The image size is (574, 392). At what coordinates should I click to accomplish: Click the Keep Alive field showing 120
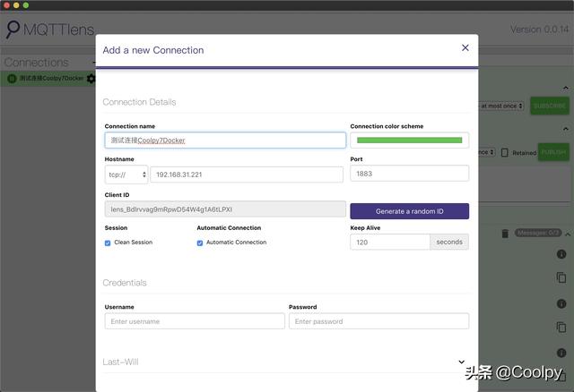[x=390, y=243]
